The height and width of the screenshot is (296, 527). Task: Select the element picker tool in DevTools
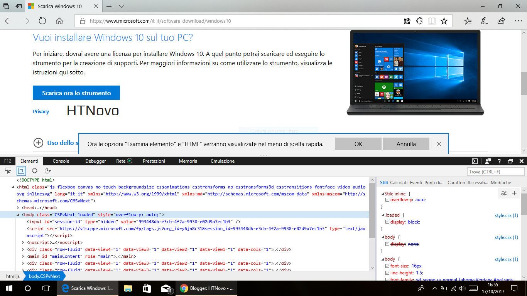pyautogui.click(x=8, y=170)
